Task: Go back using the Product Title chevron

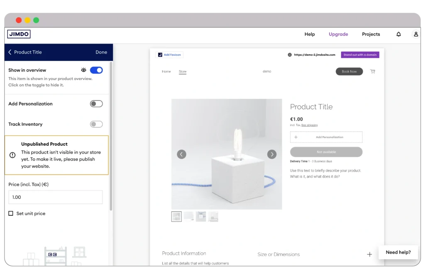Action: tap(10, 52)
